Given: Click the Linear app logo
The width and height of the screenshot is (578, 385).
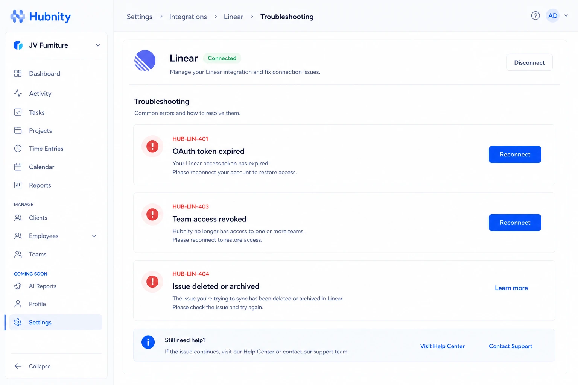Looking at the screenshot, I should tap(145, 61).
